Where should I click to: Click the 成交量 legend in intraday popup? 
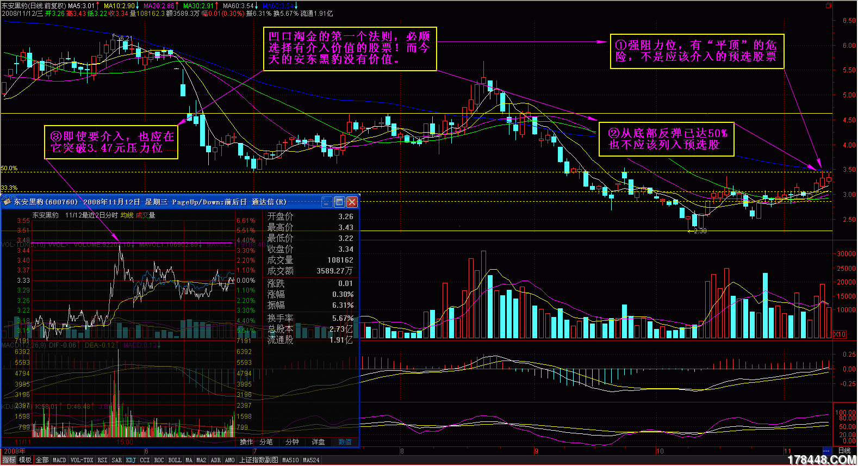(x=145, y=215)
